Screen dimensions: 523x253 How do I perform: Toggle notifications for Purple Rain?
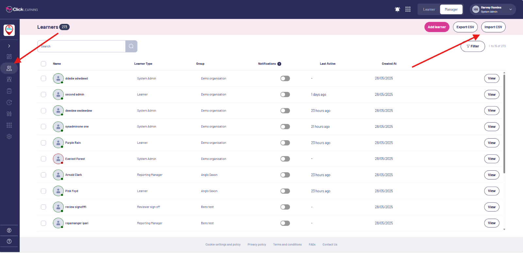(285, 143)
